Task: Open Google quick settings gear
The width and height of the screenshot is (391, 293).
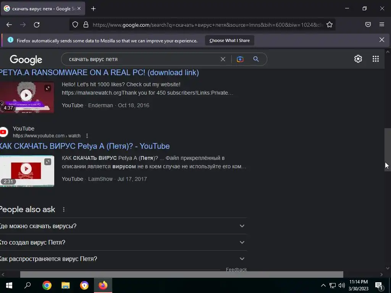Action: (x=358, y=59)
